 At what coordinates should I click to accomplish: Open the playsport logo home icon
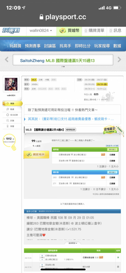coord(11,31)
